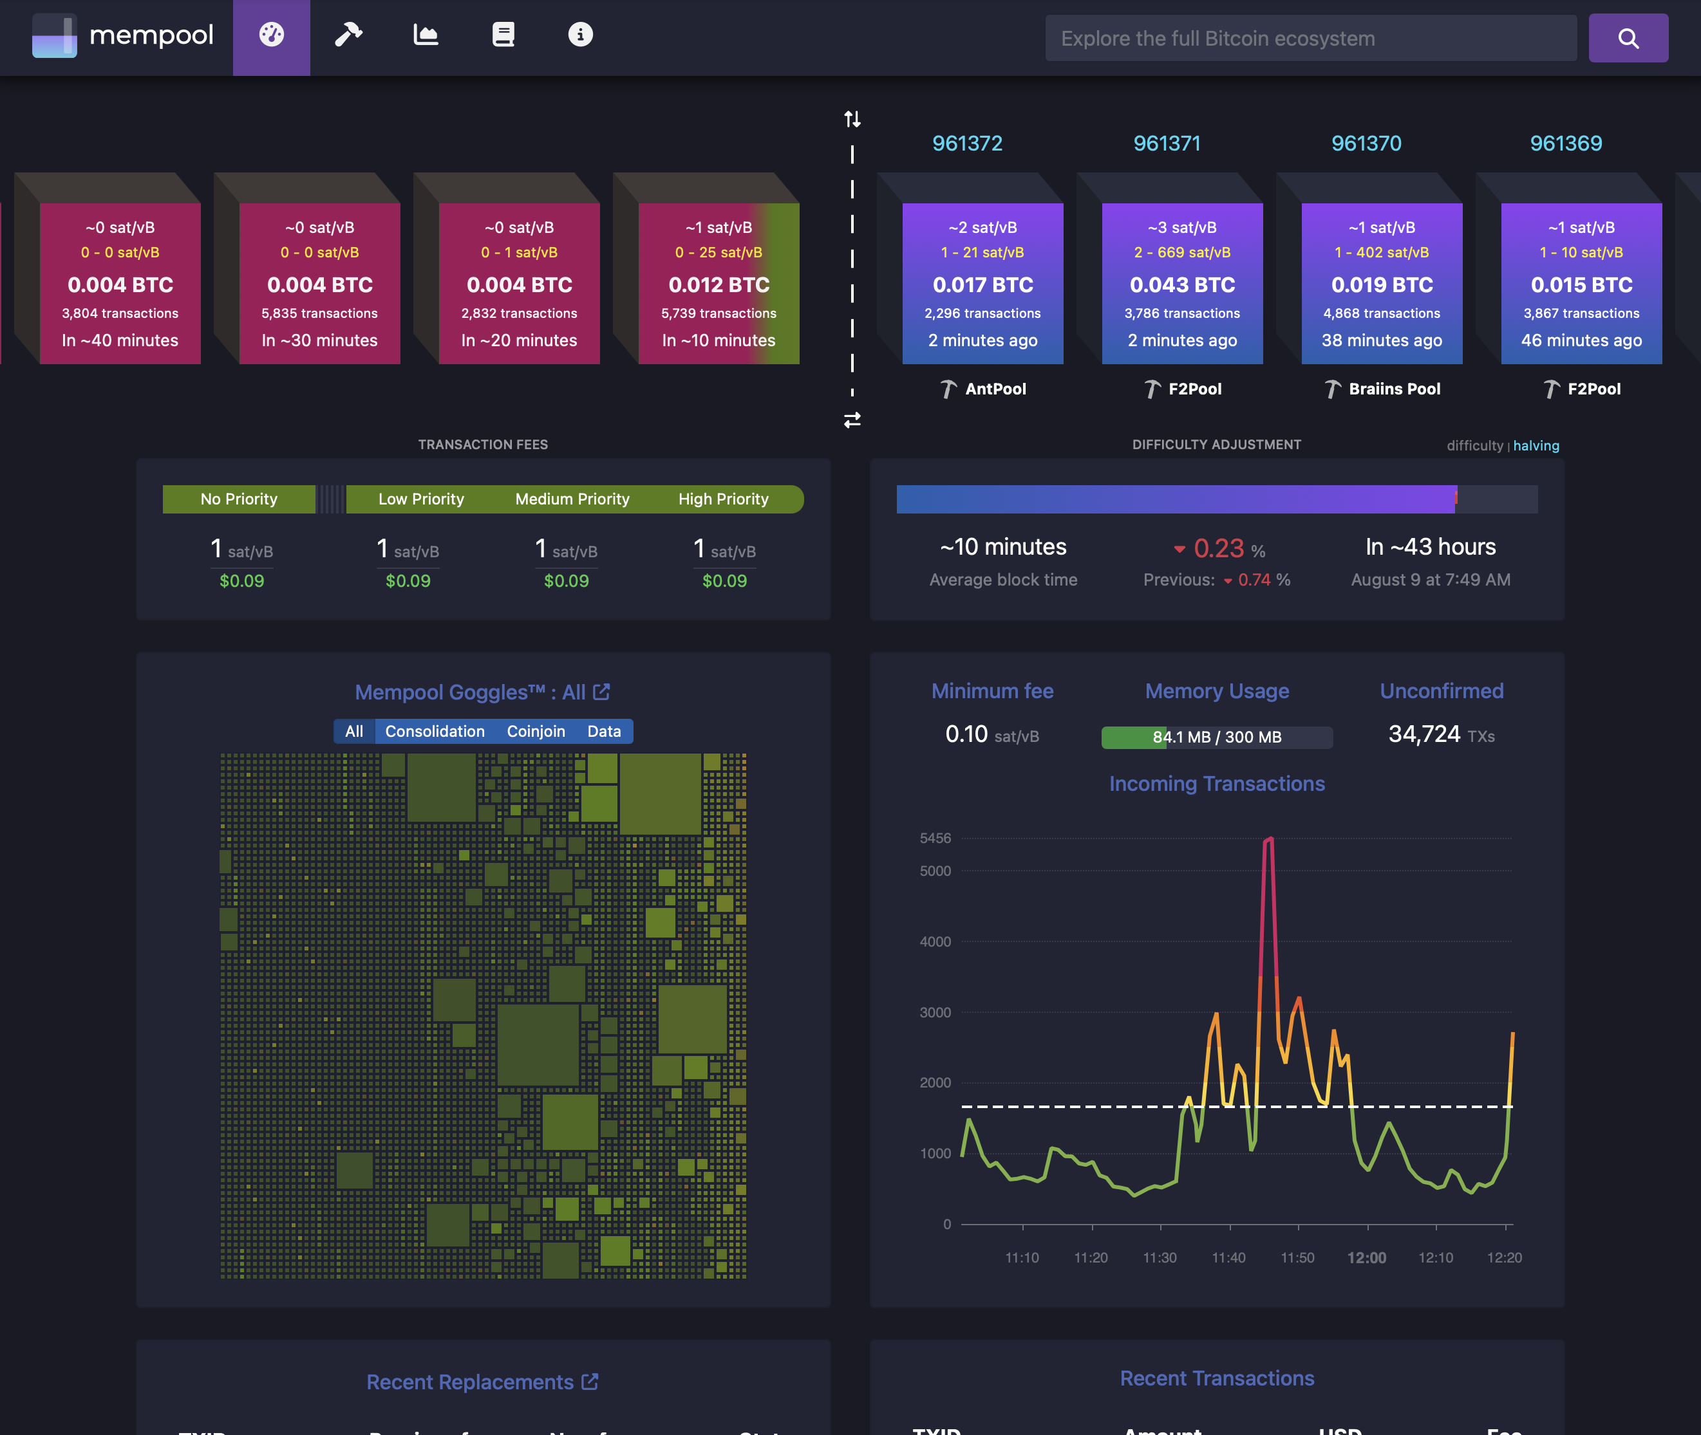The height and width of the screenshot is (1435, 1701).
Task: Click the August 9 at 7:49 AM date
Action: point(1430,580)
